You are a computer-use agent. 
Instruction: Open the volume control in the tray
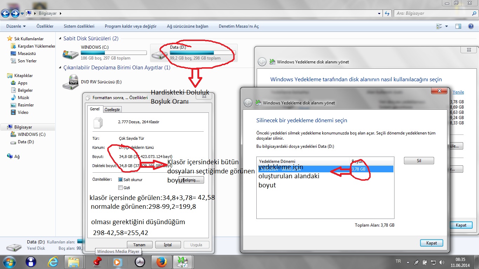coord(441,262)
